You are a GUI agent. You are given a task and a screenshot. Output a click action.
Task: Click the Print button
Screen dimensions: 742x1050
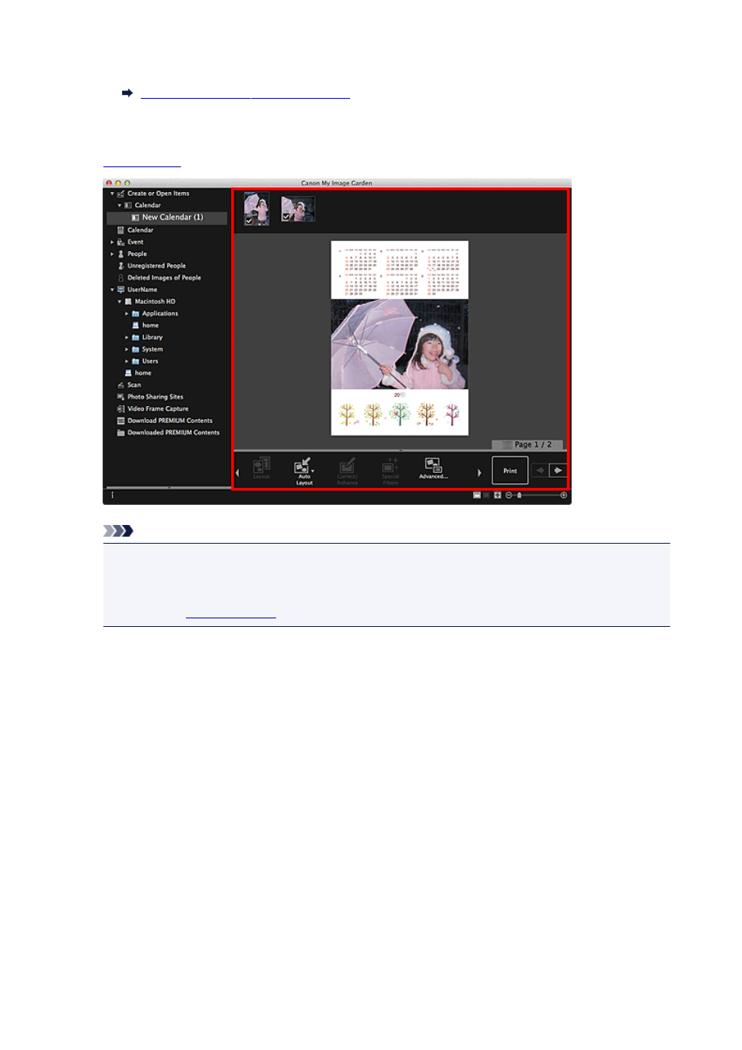click(x=510, y=471)
